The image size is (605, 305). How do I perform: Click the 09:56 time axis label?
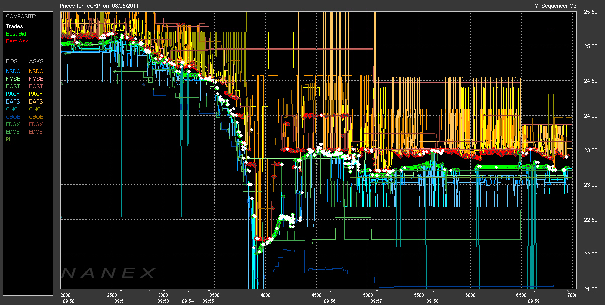[330, 301]
